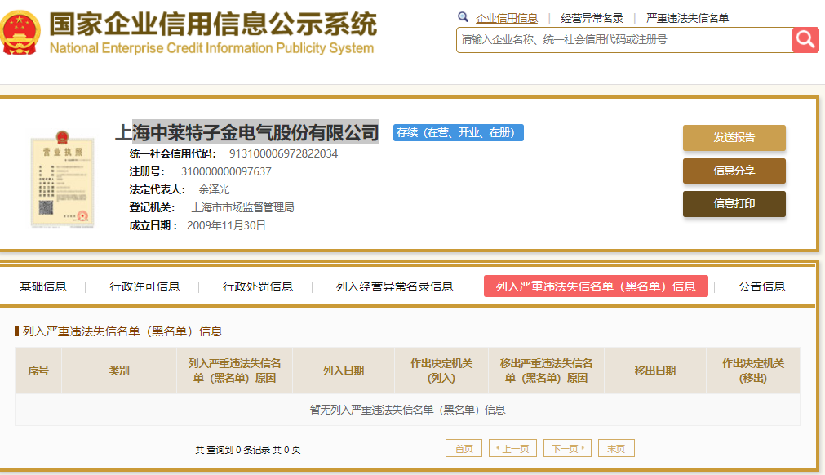Click the 类别 column header
Image resolution: width=825 pixels, height=475 pixels.
pyautogui.click(x=119, y=371)
